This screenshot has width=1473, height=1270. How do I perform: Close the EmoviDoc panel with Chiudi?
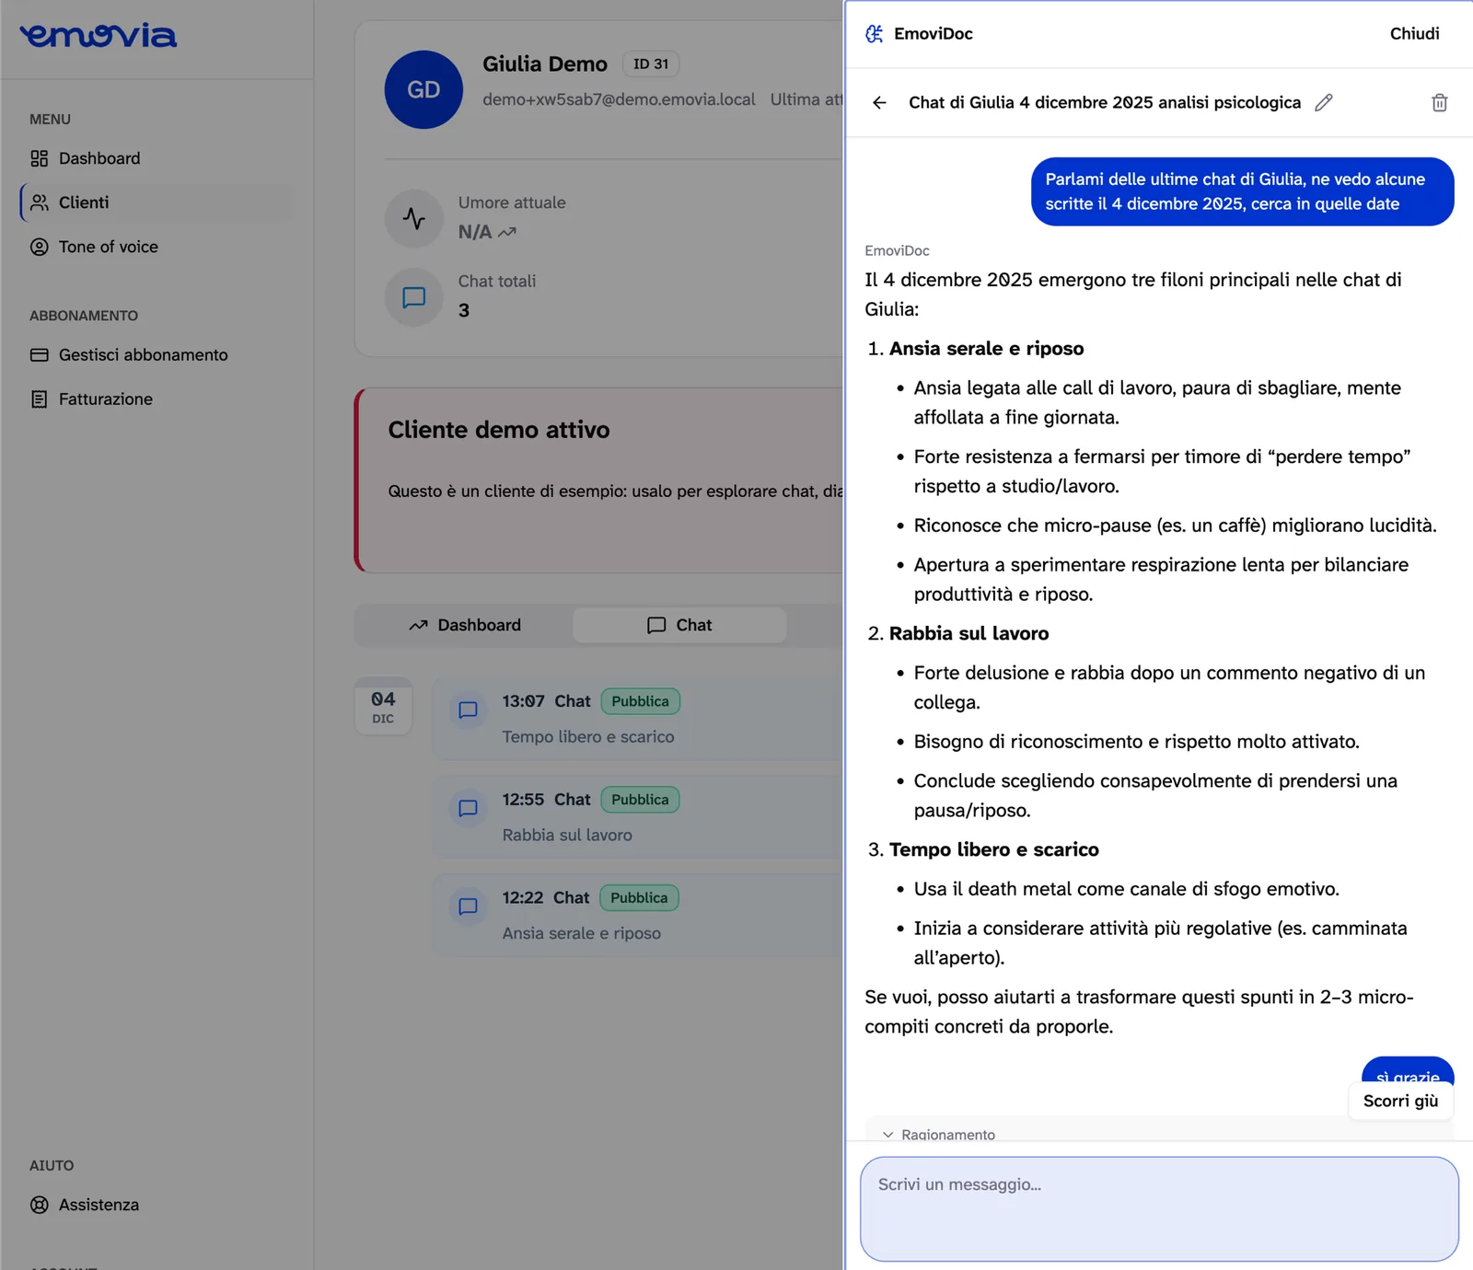tap(1414, 34)
